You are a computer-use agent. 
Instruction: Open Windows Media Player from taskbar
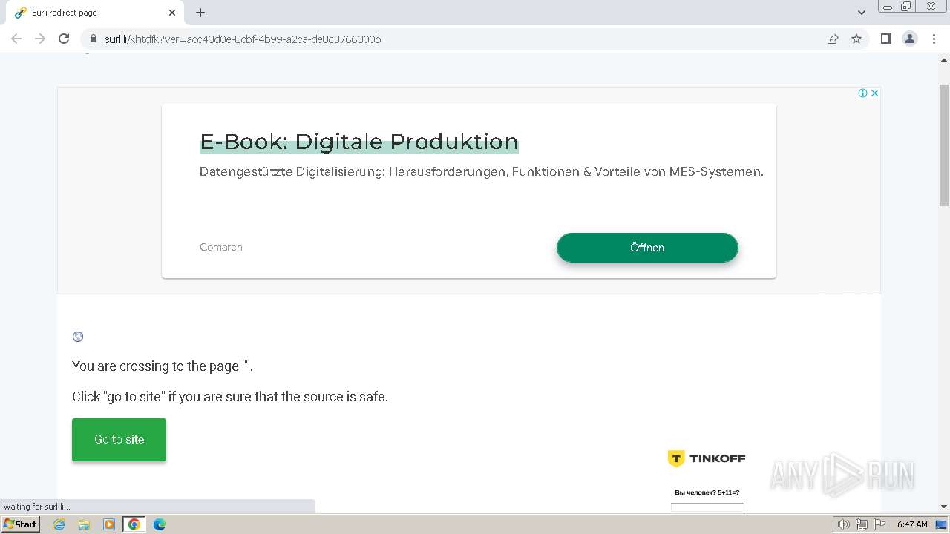pos(109,524)
